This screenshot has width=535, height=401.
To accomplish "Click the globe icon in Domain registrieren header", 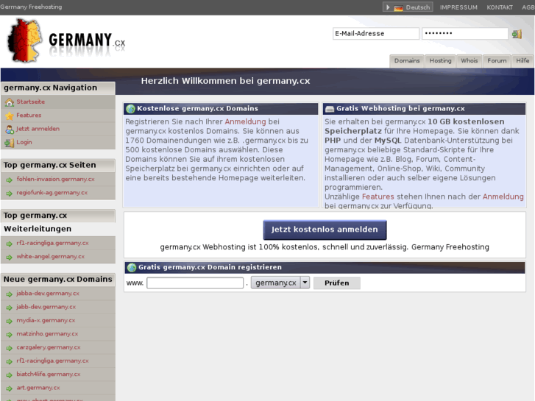I will tap(132, 268).
